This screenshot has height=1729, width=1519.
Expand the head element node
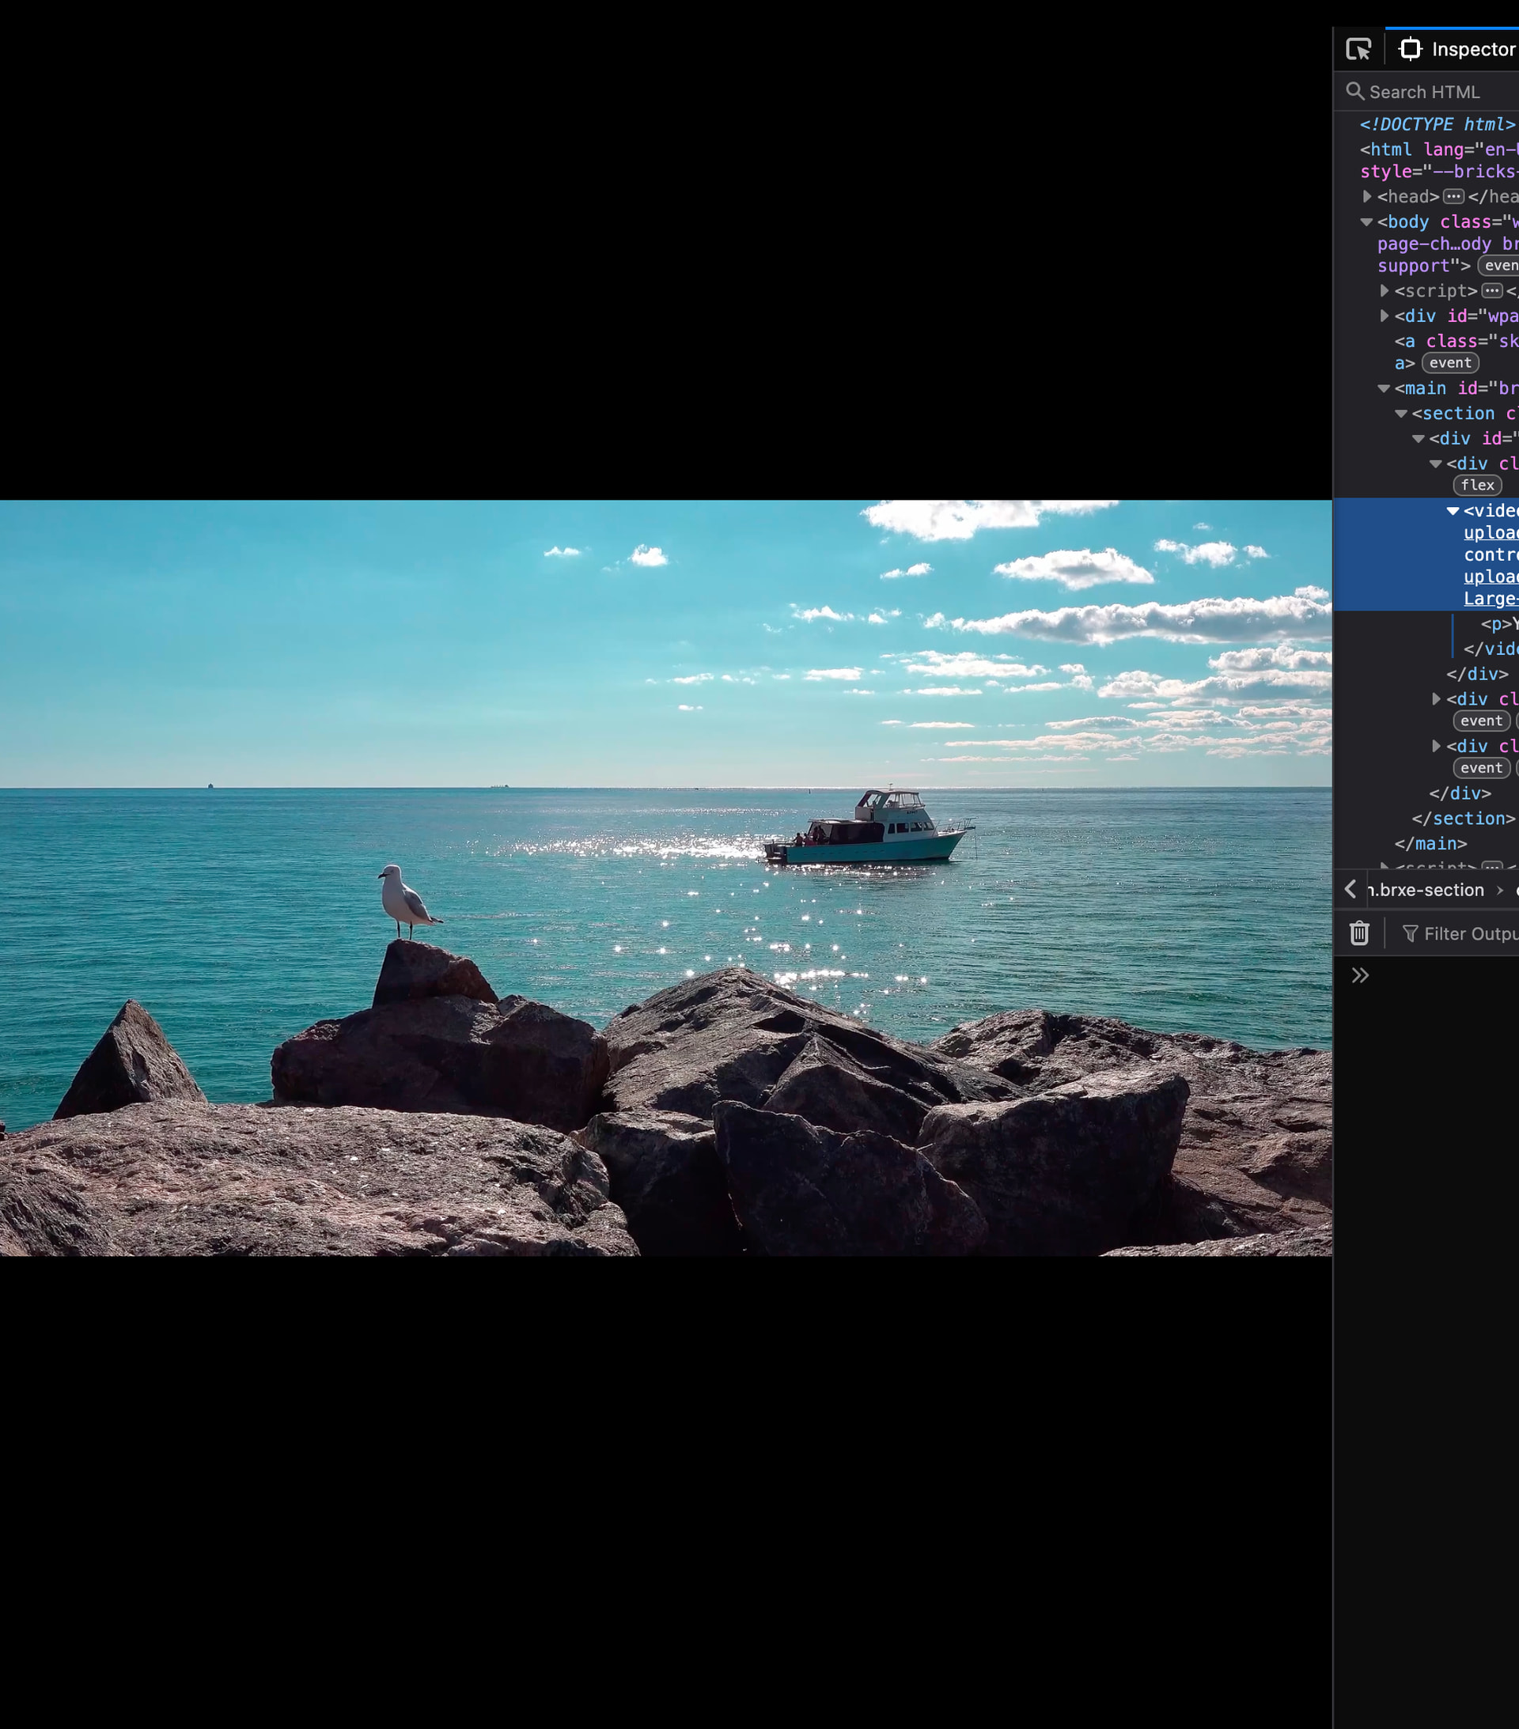pyautogui.click(x=1366, y=196)
